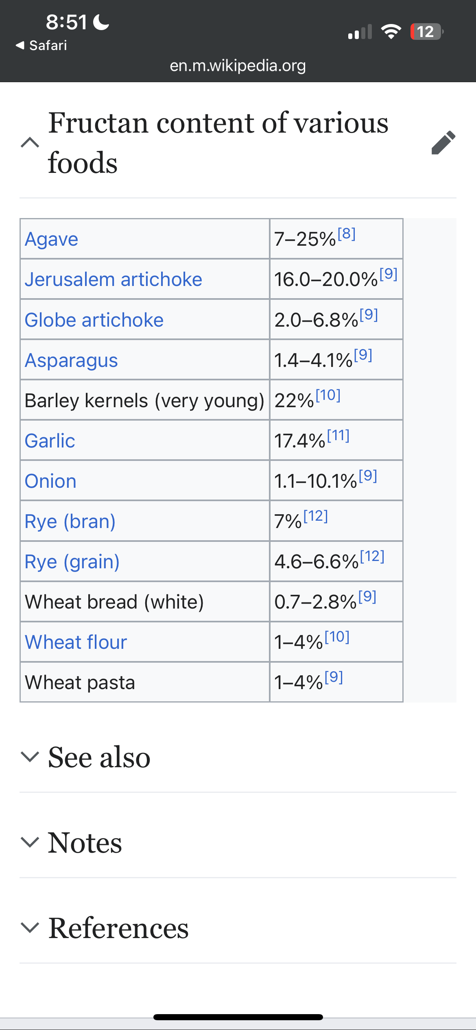
Task: Tap the home indicator bar
Action: coord(238,1017)
